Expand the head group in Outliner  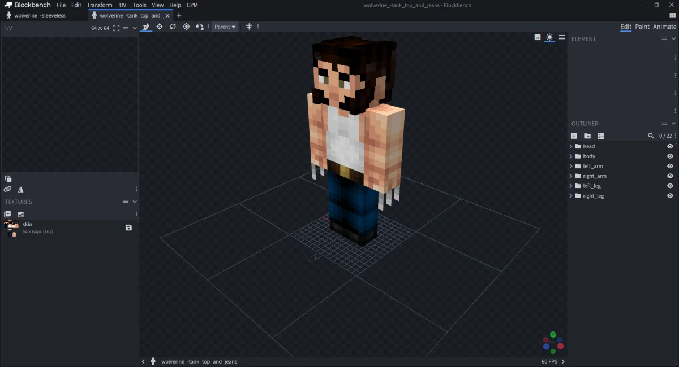click(571, 146)
